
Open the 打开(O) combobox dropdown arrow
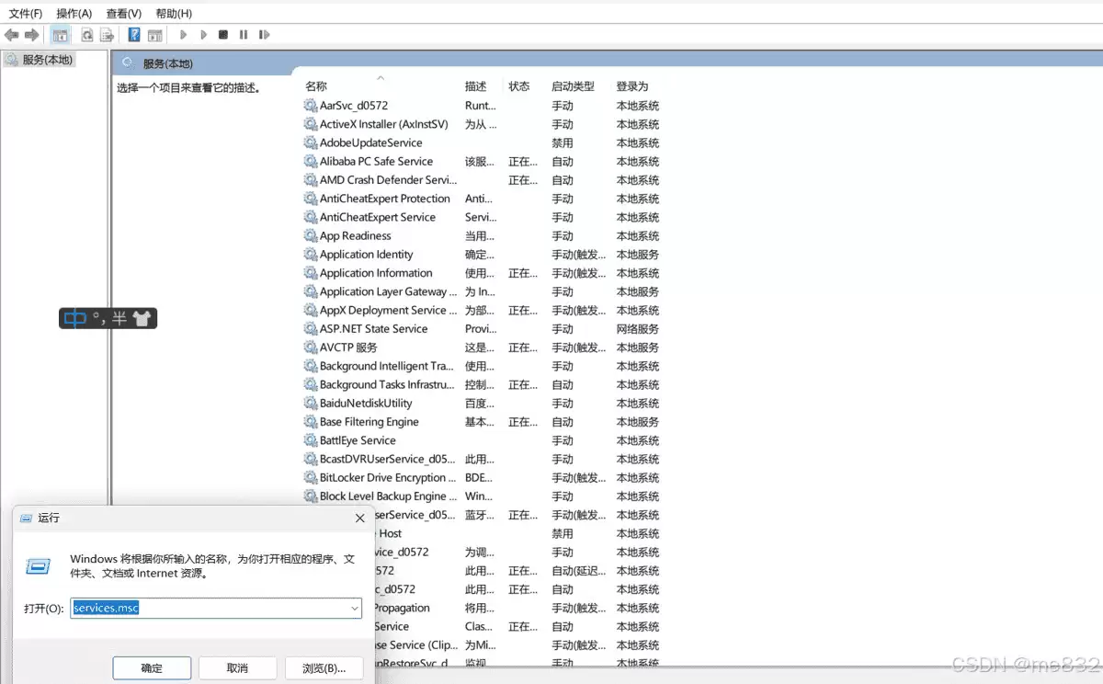tap(353, 608)
